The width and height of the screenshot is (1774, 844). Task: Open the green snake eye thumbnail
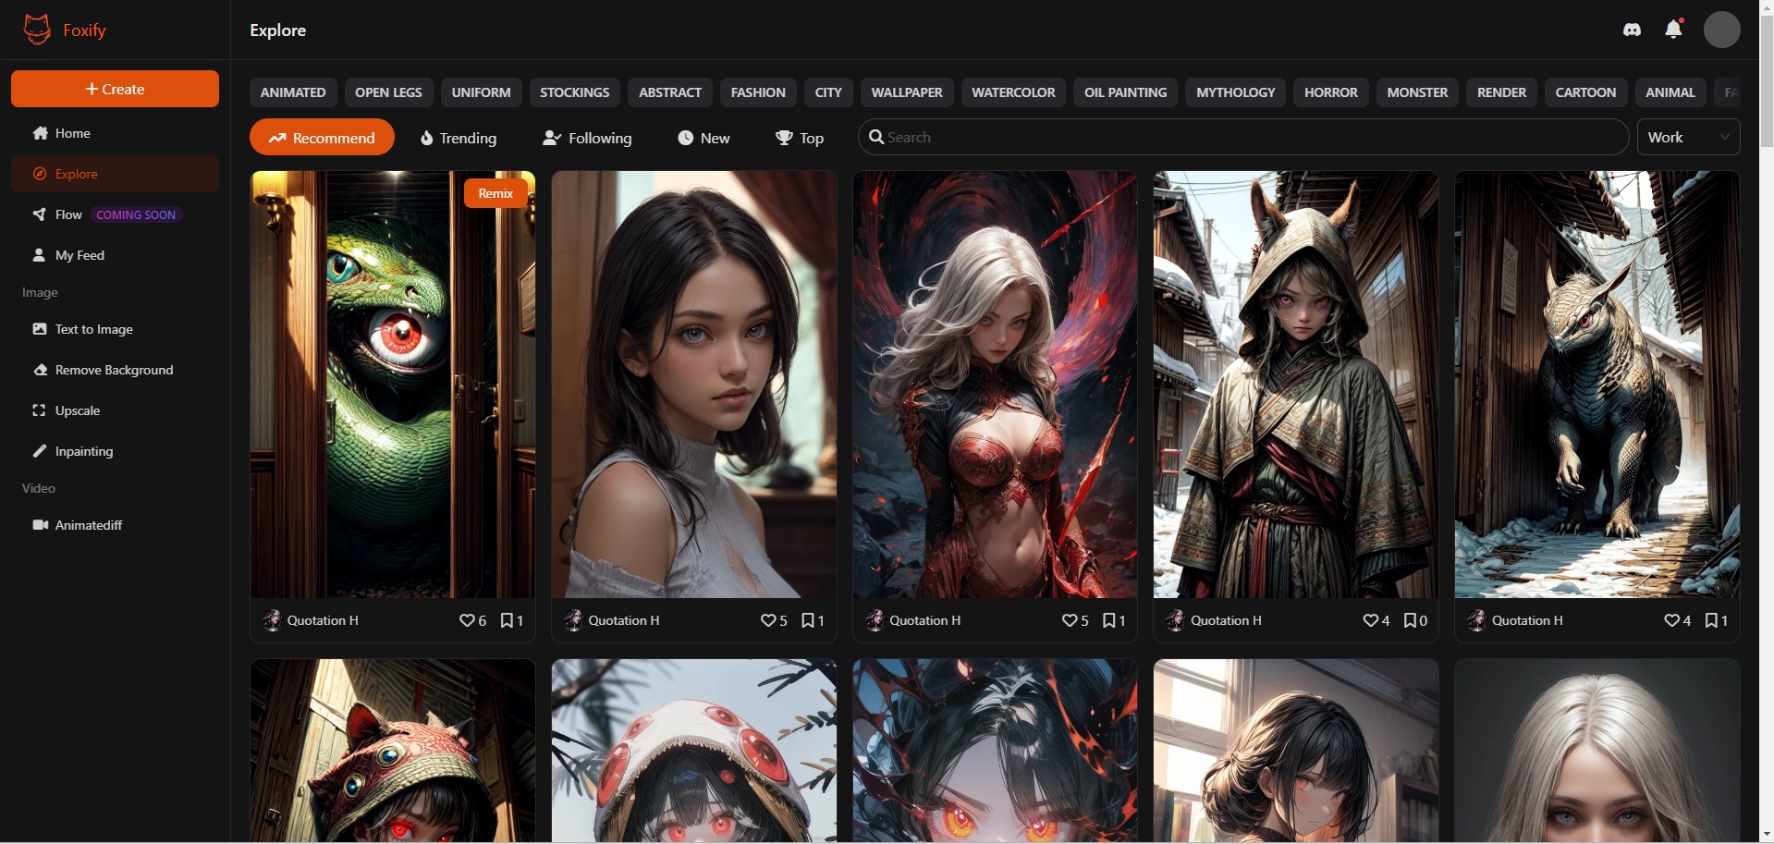tap(393, 385)
